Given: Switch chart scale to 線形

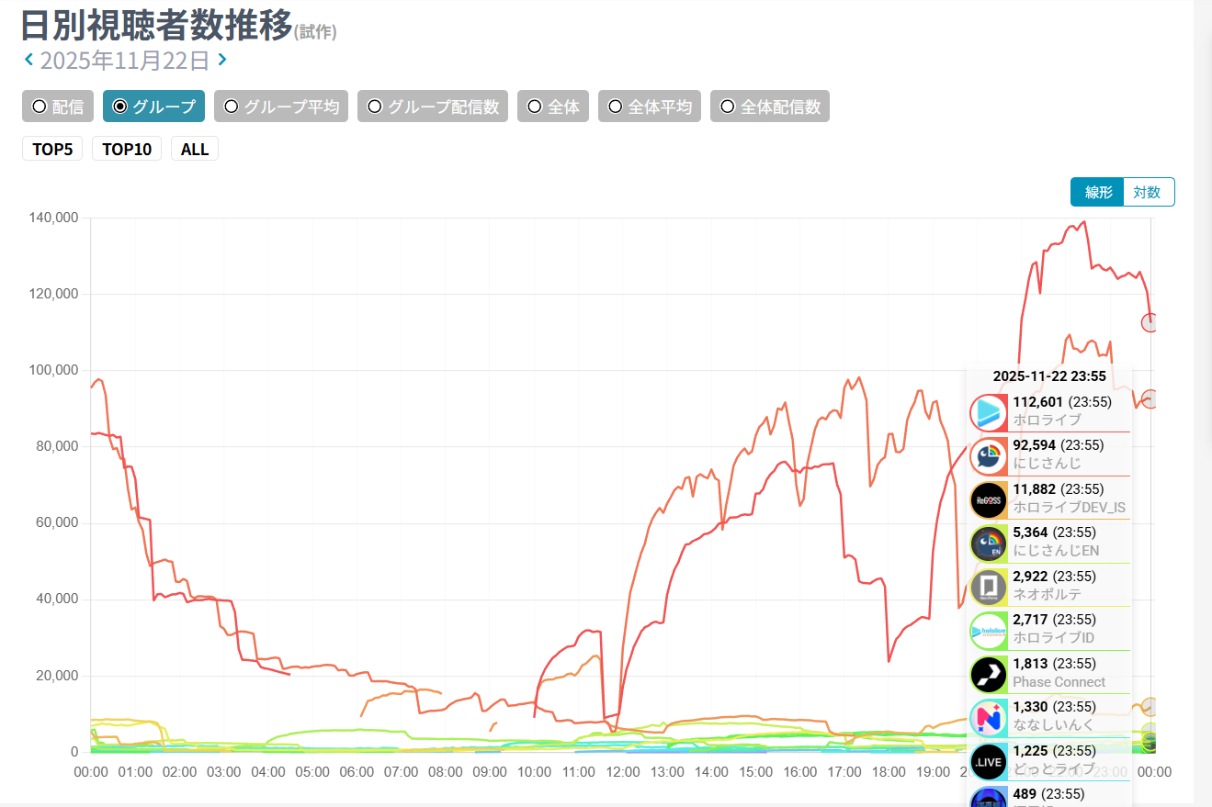Looking at the screenshot, I should click(1098, 192).
